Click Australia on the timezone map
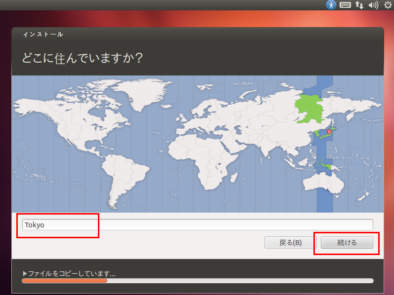394x295 pixels. coord(324,183)
